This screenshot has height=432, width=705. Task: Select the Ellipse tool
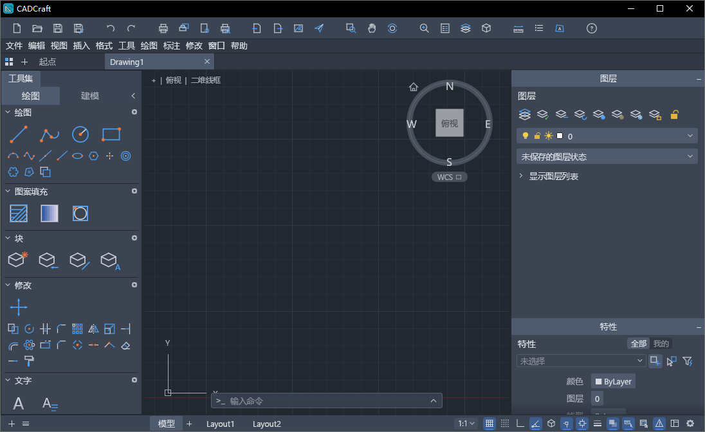tap(77, 156)
